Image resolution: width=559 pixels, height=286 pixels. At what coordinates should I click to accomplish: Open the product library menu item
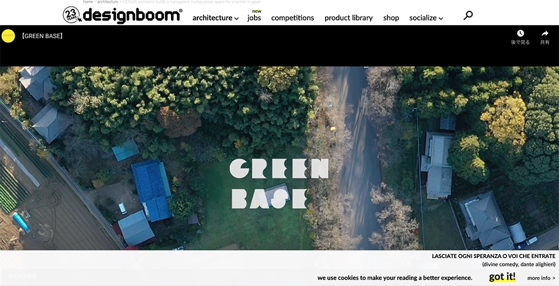click(349, 18)
